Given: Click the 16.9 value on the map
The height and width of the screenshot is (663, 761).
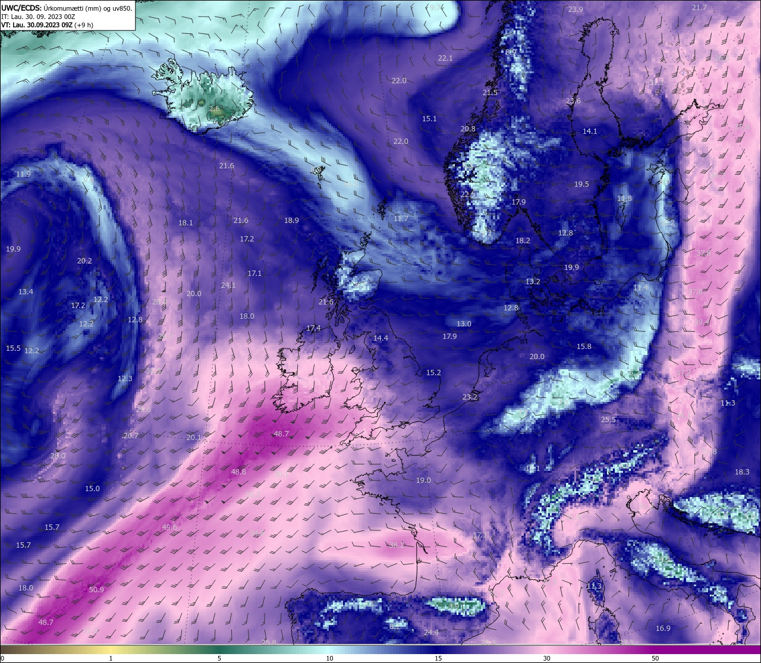Looking at the screenshot, I should tap(663, 629).
